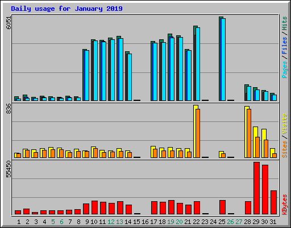Click the 55450 axis value label
Screen dimensions: 291x228
tap(9, 169)
